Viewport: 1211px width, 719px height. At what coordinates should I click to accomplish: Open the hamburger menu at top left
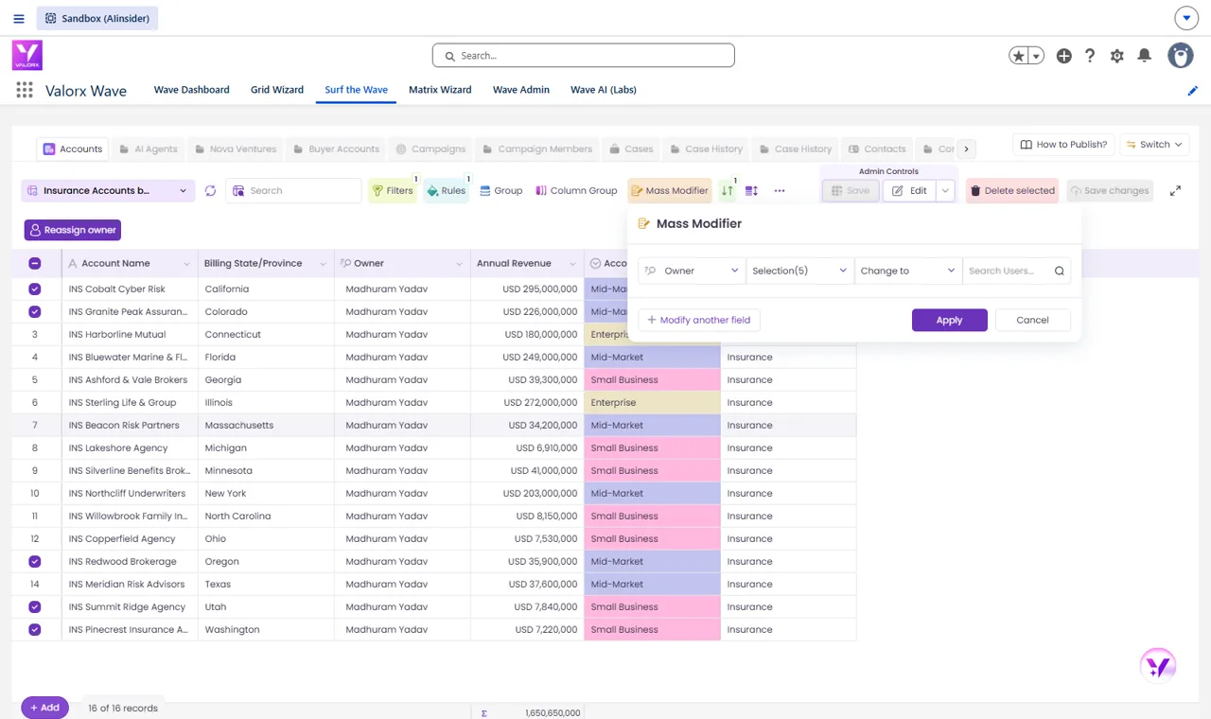click(x=19, y=18)
